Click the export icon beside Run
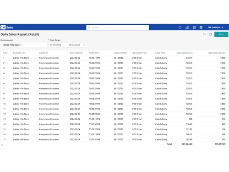Image resolution: width=229 pixels, height=172 pixels. 204,34
